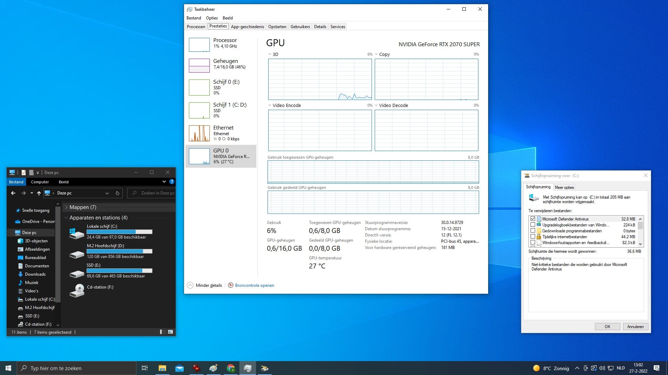
Task: Click the Lokale schijf (C:) usage bar
Action: click(119, 232)
